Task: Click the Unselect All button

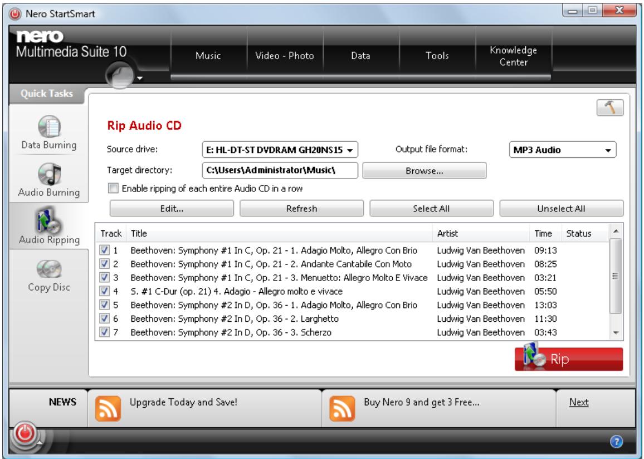Action: tap(561, 209)
